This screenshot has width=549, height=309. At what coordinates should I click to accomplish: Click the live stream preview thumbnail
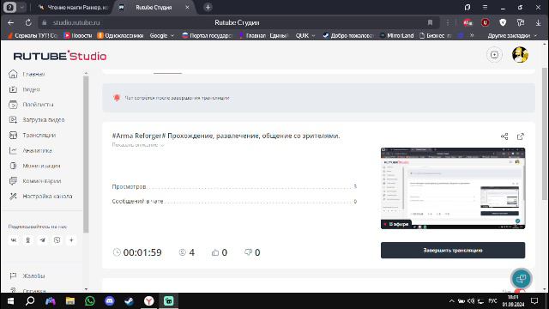pos(453,188)
